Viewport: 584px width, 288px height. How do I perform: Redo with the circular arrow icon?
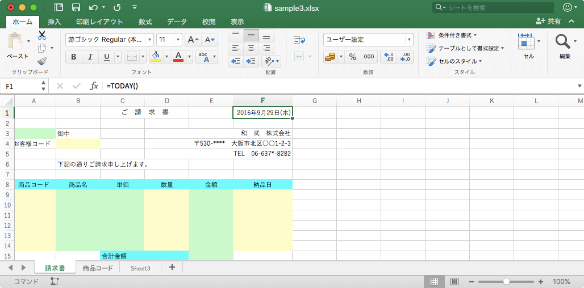point(116,7)
